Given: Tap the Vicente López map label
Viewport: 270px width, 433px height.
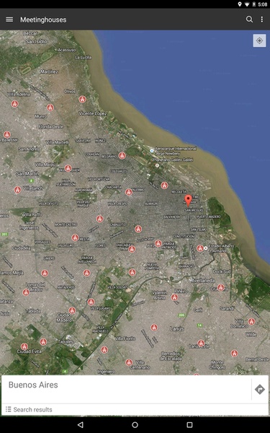Looking at the screenshot, I should coord(93,113).
